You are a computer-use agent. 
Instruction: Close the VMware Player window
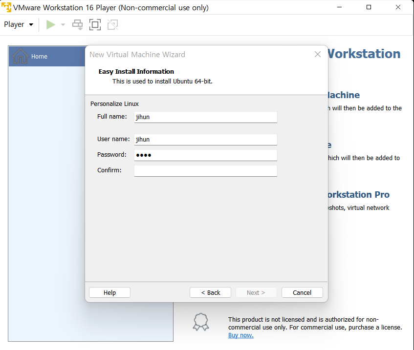pyautogui.click(x=398, y=7)
